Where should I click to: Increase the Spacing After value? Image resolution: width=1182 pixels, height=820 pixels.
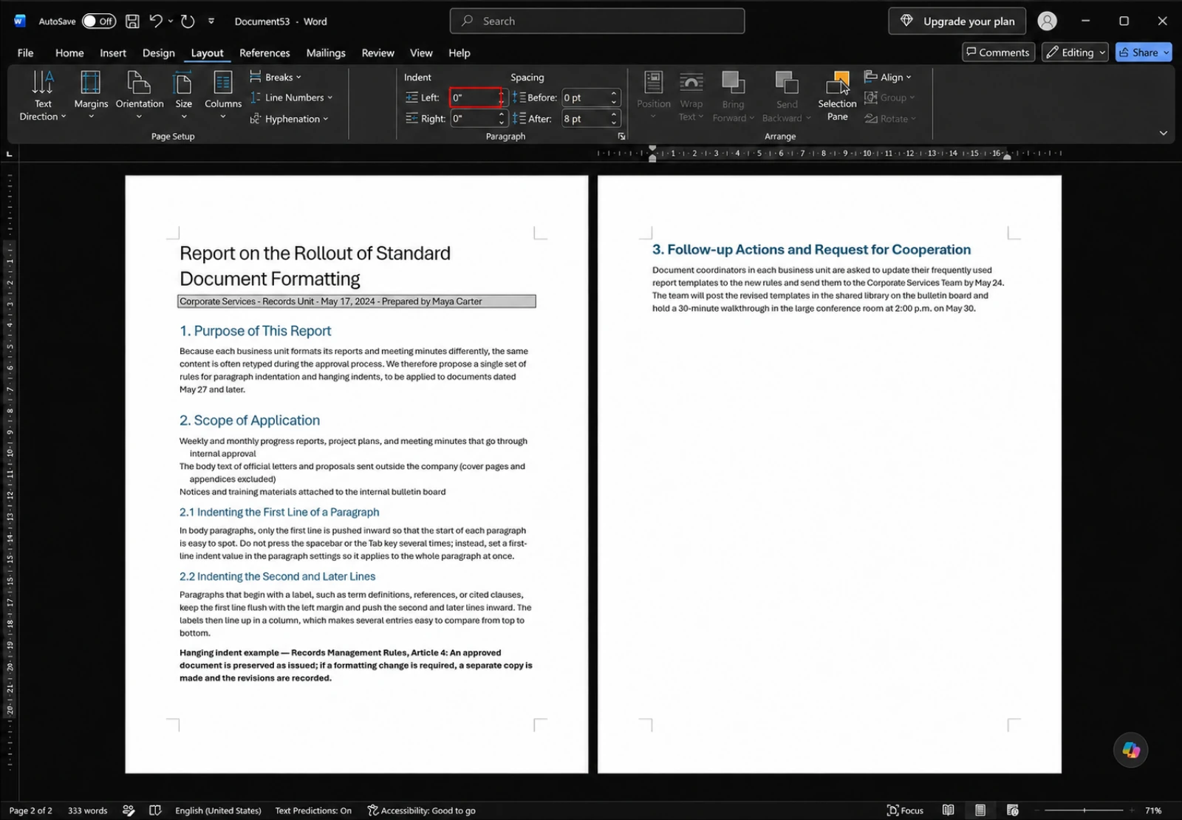(x=614, y=115)
